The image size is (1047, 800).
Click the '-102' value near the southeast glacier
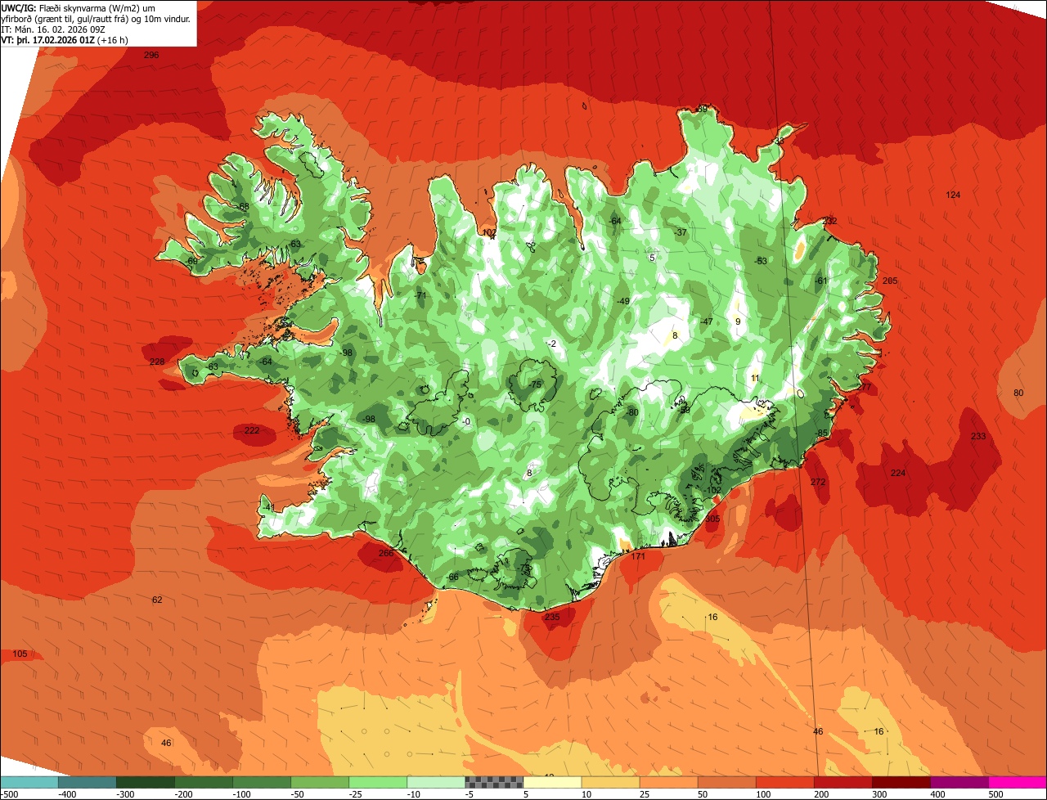click(713, 490)
